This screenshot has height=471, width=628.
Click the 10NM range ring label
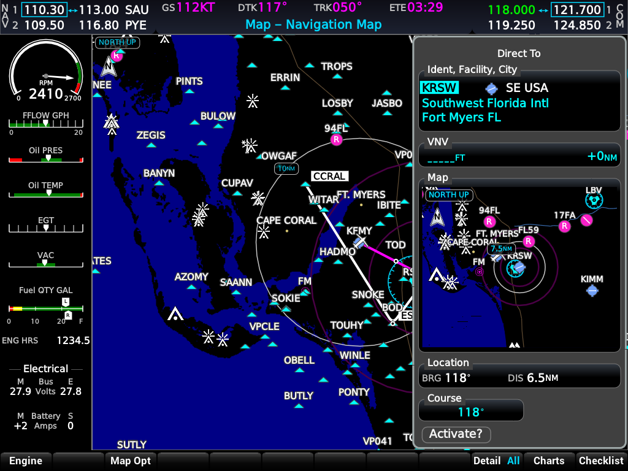tap(286, 169)
